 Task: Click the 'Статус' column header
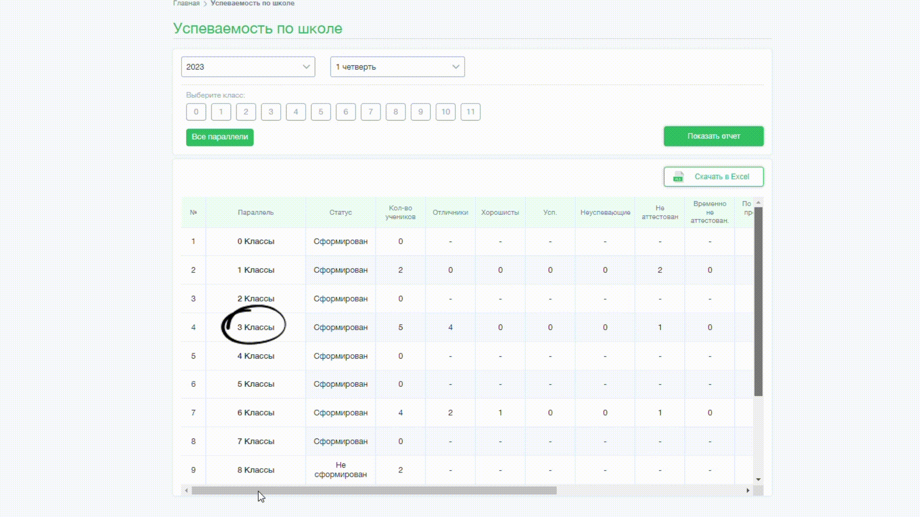tap(341, 213)
